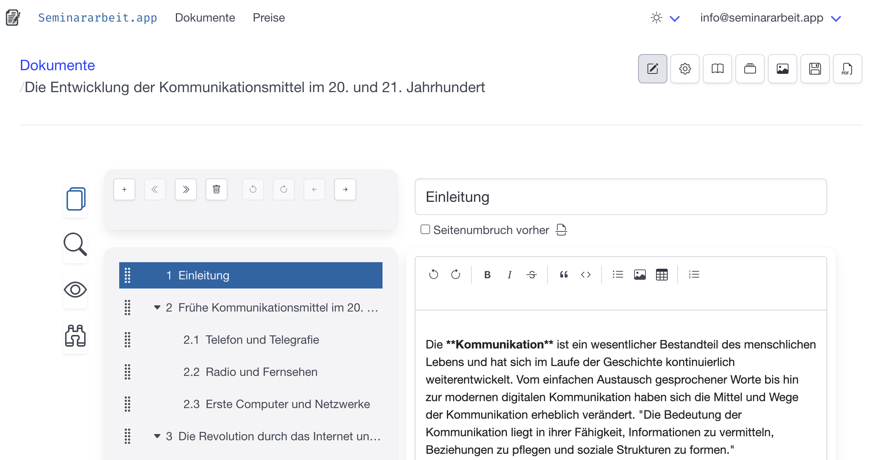Click drag handle of Telefon und Telegrafie row

(127, 340)
